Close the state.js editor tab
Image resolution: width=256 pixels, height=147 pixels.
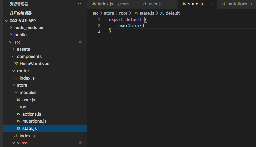click(x=211, y=4)
